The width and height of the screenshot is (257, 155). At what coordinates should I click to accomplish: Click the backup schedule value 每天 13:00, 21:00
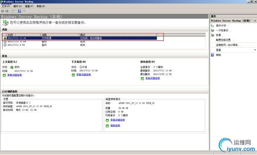pyautogui.click(x=26, y=110)
